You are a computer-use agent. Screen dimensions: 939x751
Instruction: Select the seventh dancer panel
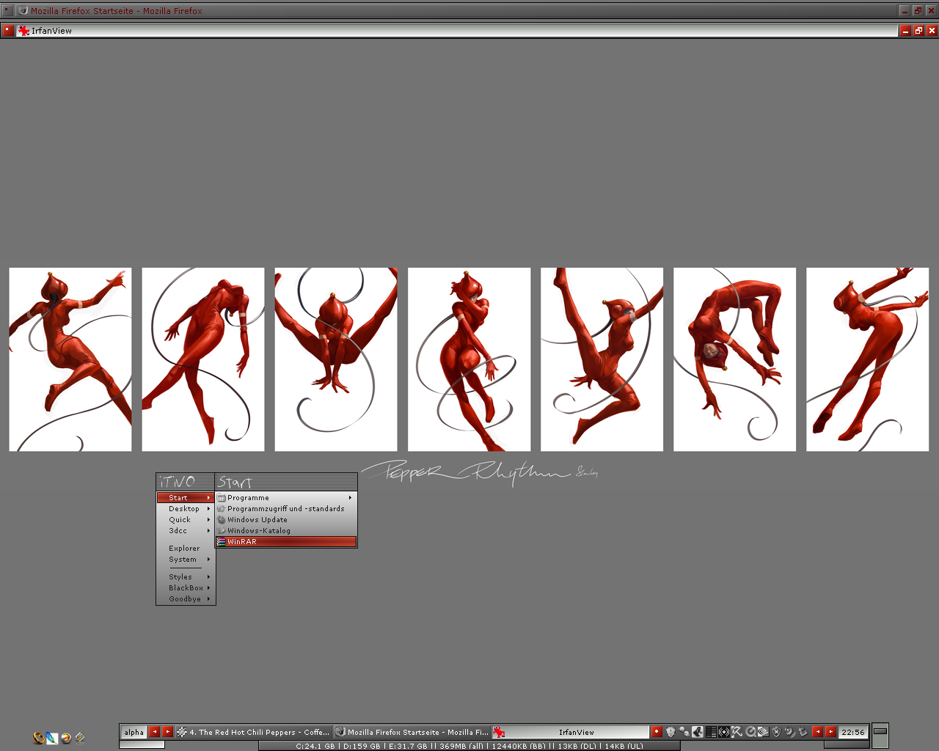[x=867, y=359]
